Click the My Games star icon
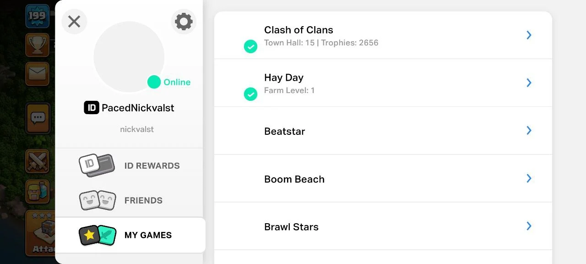The image size is (586, 264). point(90,235)
